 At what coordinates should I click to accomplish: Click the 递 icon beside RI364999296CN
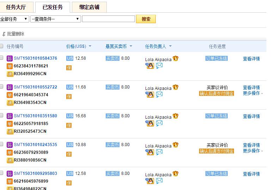10,74
